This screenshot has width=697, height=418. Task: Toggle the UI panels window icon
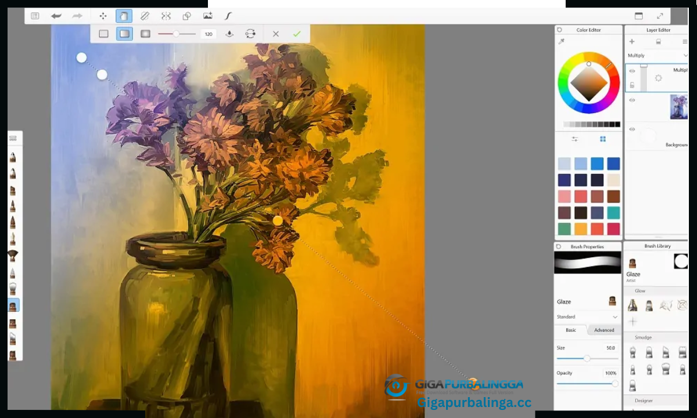639,16
